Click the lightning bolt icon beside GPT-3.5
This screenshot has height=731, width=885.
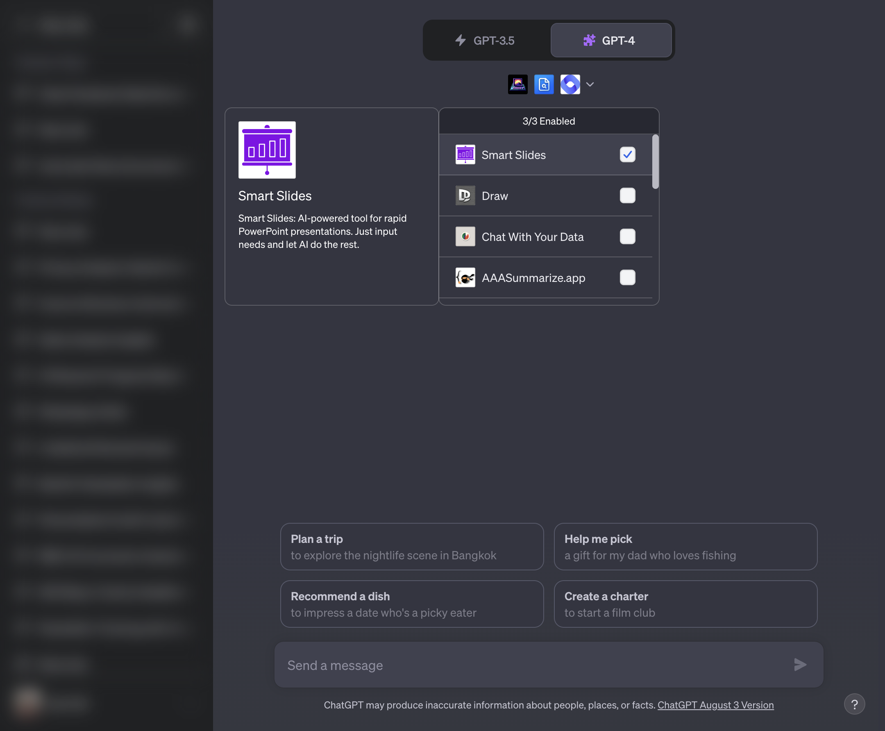tap(460, 41)
